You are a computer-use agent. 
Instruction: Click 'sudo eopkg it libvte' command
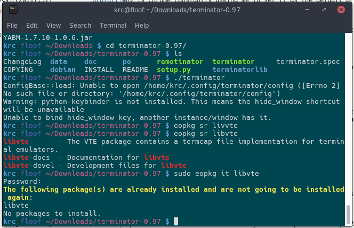[x=216, y=174]
